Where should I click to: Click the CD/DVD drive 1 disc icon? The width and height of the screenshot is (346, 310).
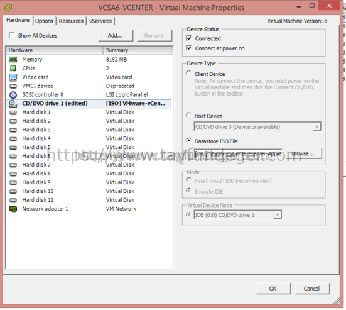(x=13, y=104)
